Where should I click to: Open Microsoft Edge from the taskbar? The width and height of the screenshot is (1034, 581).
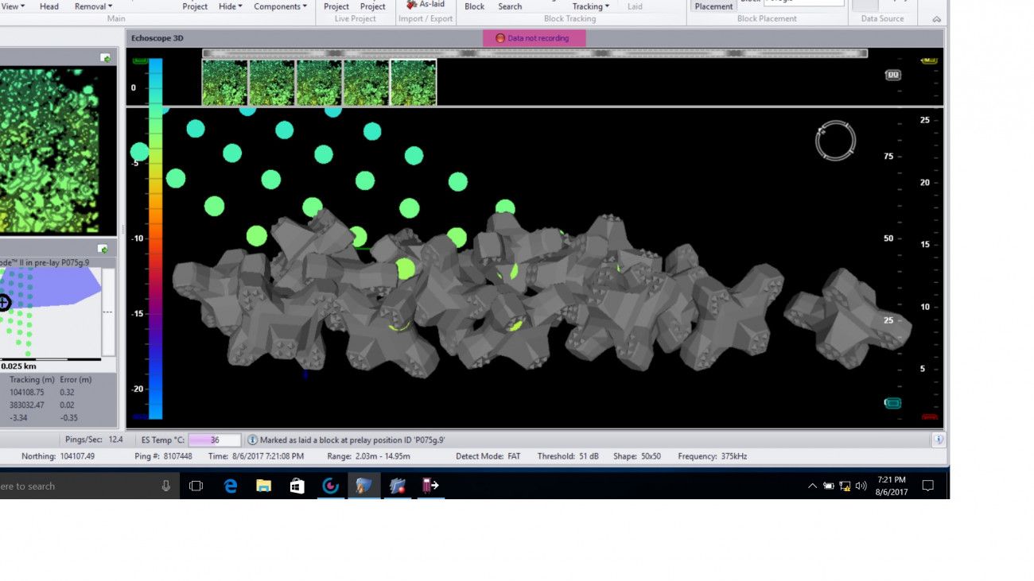[231, 486]
